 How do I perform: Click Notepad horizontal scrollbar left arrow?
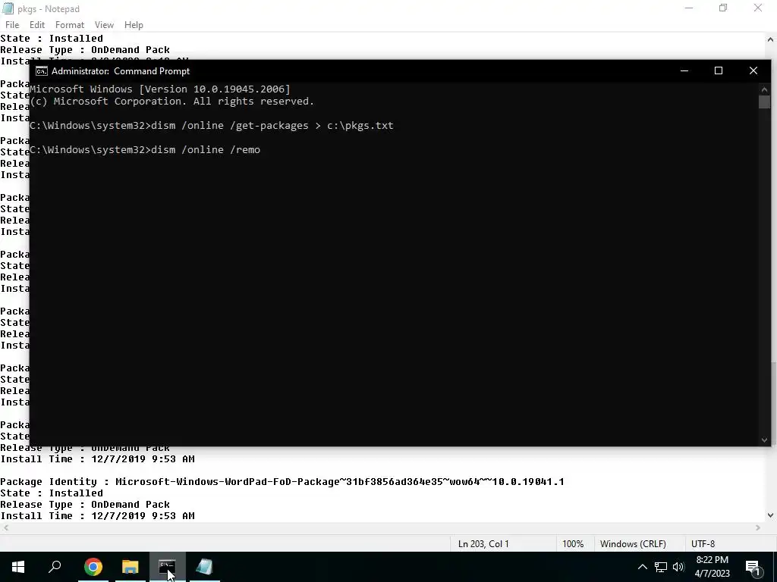point(5,527)
